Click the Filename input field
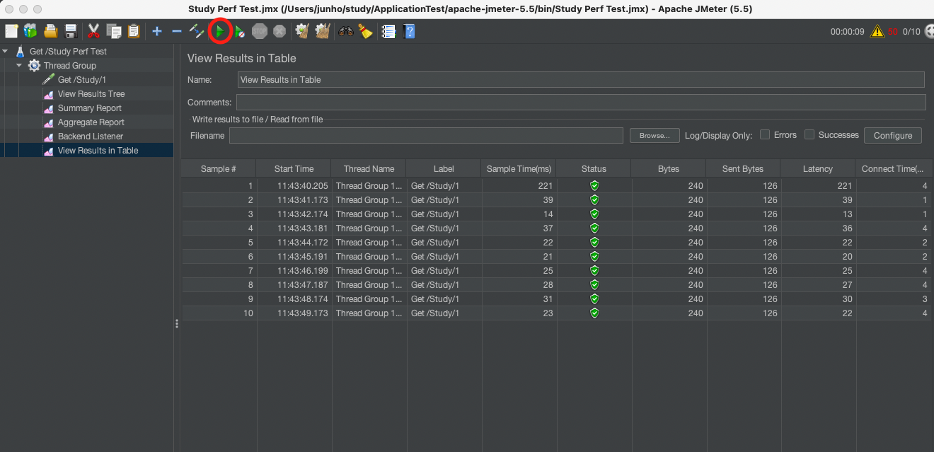Image resolution: width=934 pixels, height=452 pixels. click(x=426, y=136)
